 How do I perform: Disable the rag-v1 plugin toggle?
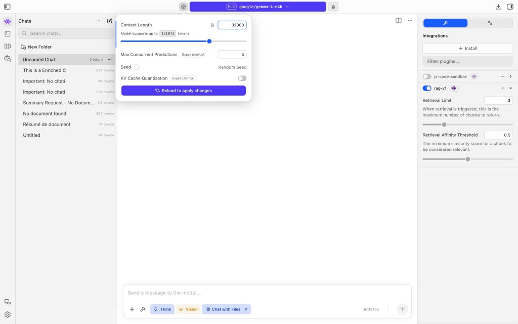coord(427,88)
